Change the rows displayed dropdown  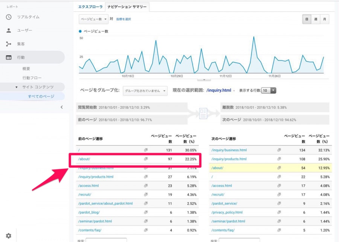tap(269, 91)
